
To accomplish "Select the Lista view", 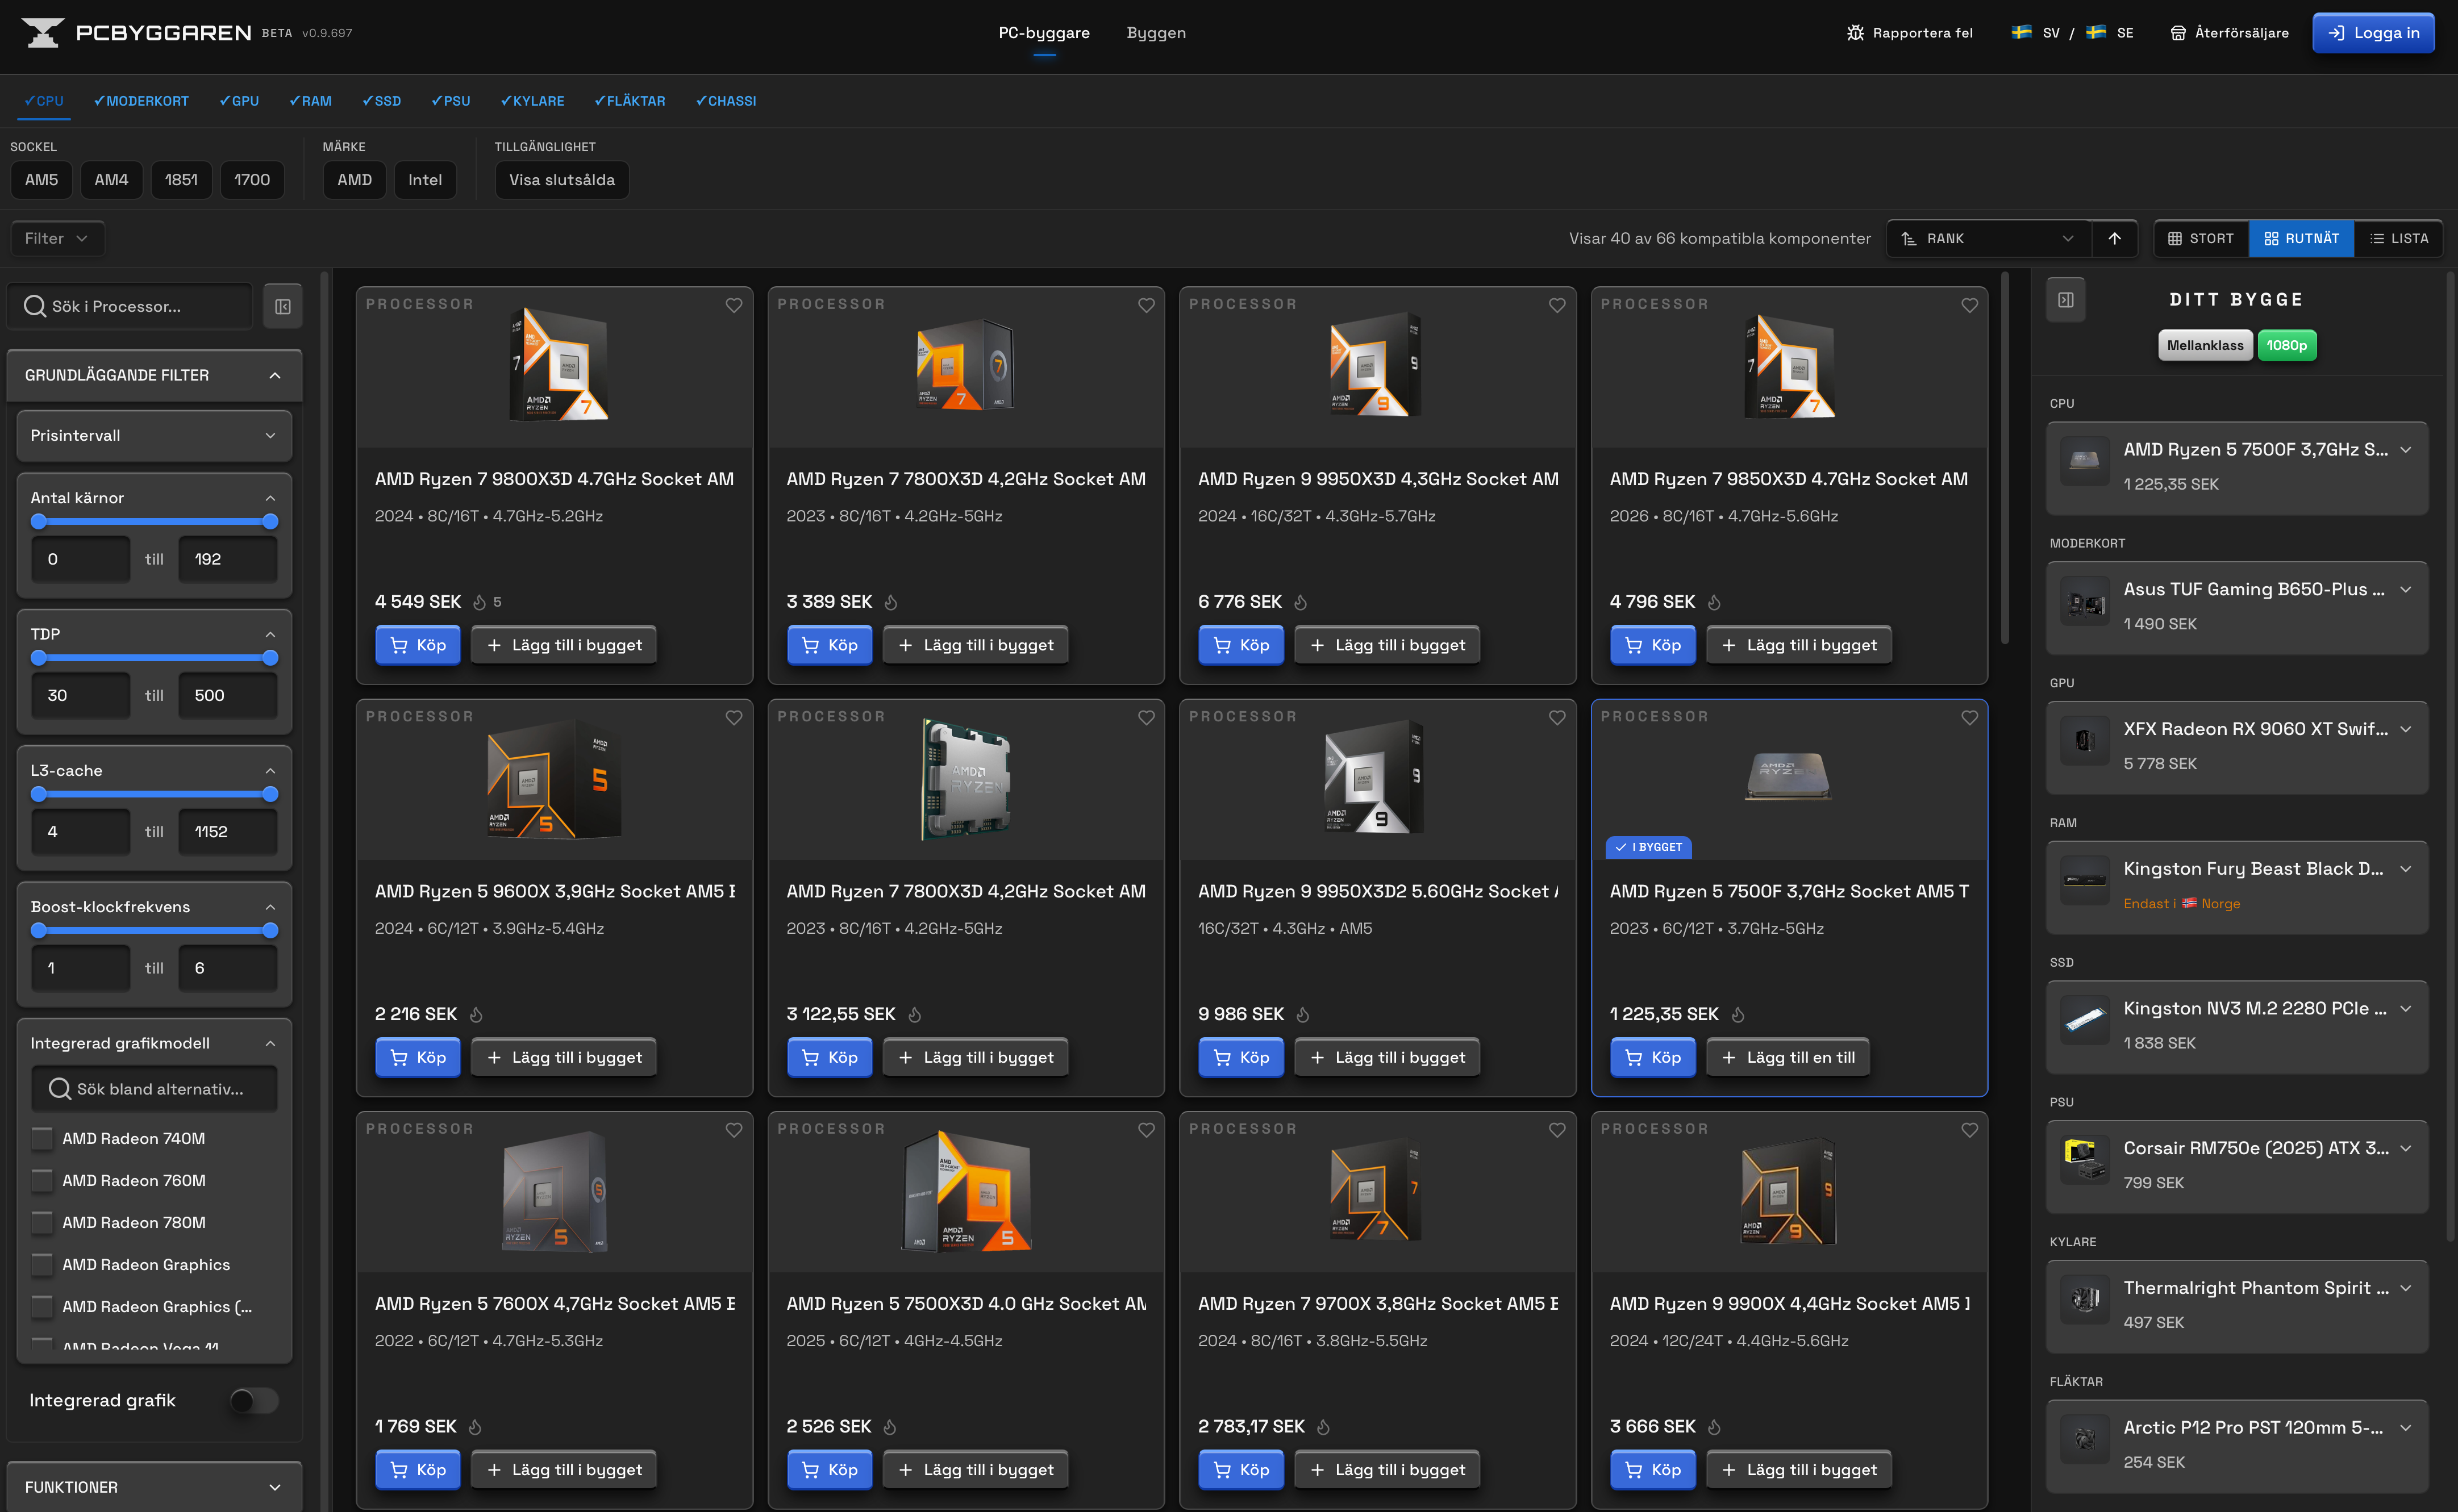I will click(x=2400, y=239).
